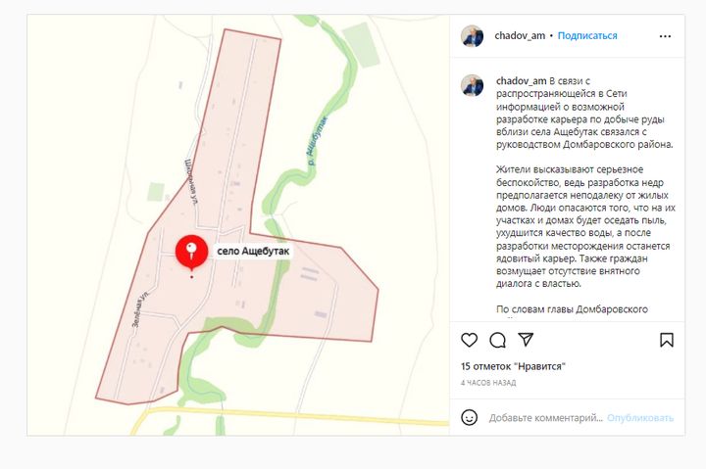The height and width of the screenshot is (469, 706).
Task: View the 15 отметок "Нравится" likes list
Action: pos(513,366)
